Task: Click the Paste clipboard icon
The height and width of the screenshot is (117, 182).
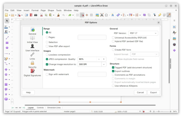Action: [x=50, y=15]
